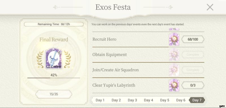226x108 pixels.
Task: Tap the Final Reward weapon card icon
Action: point(54,59)
